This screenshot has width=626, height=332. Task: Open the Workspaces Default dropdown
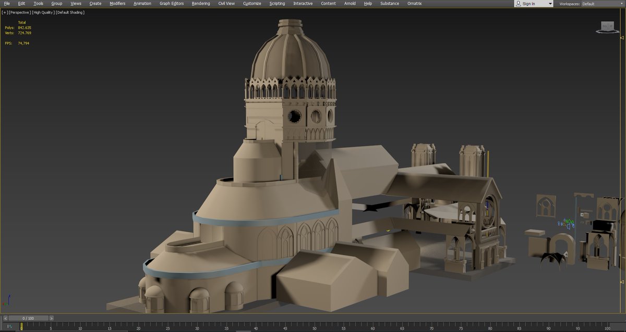[603, 4]
